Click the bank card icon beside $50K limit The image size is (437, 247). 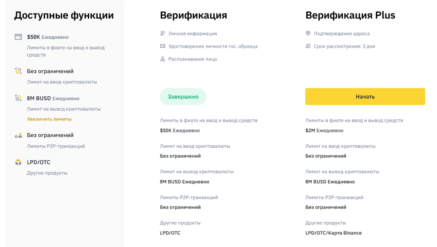[x=18, y=37]
